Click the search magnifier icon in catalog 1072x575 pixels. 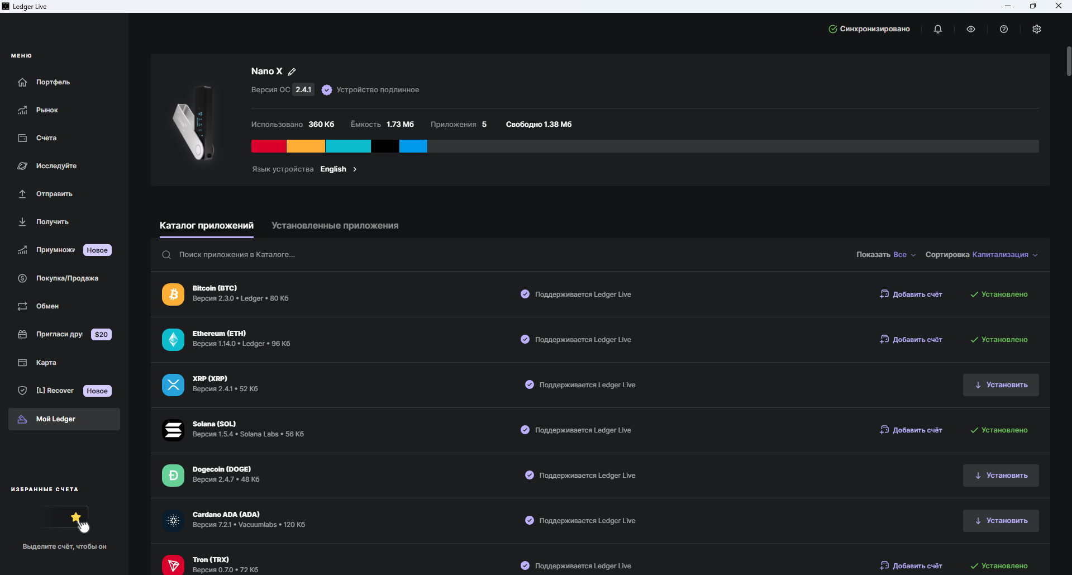pos(166,255)
